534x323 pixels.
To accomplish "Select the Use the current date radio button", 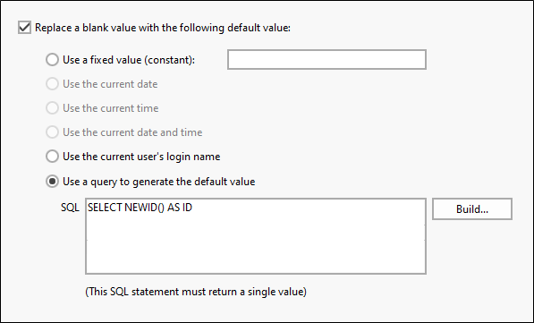I will point(53,84).
